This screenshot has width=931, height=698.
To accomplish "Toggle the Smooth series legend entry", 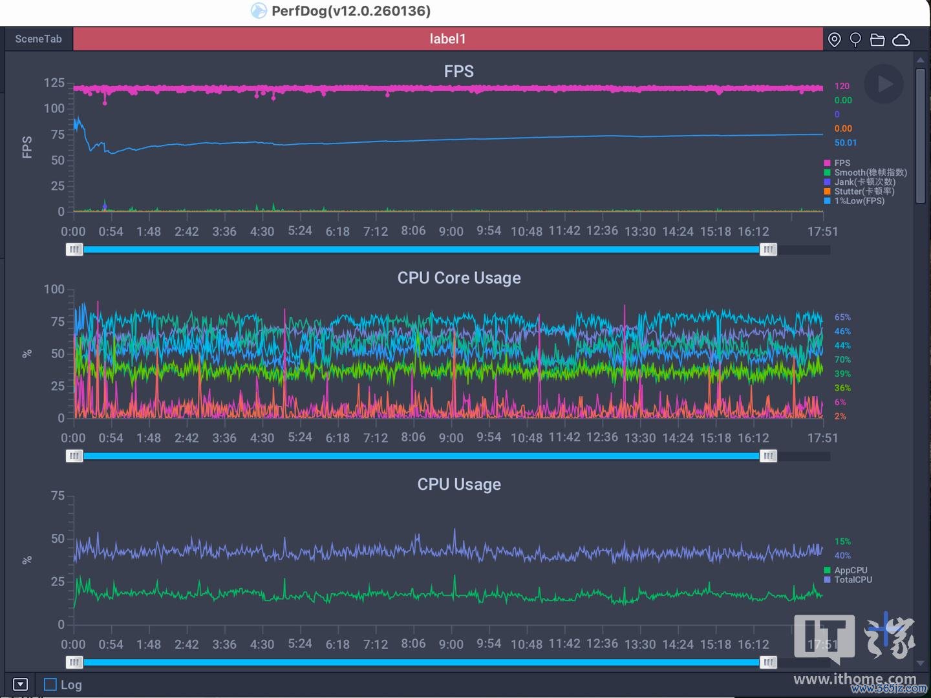I will coord(866,173).
